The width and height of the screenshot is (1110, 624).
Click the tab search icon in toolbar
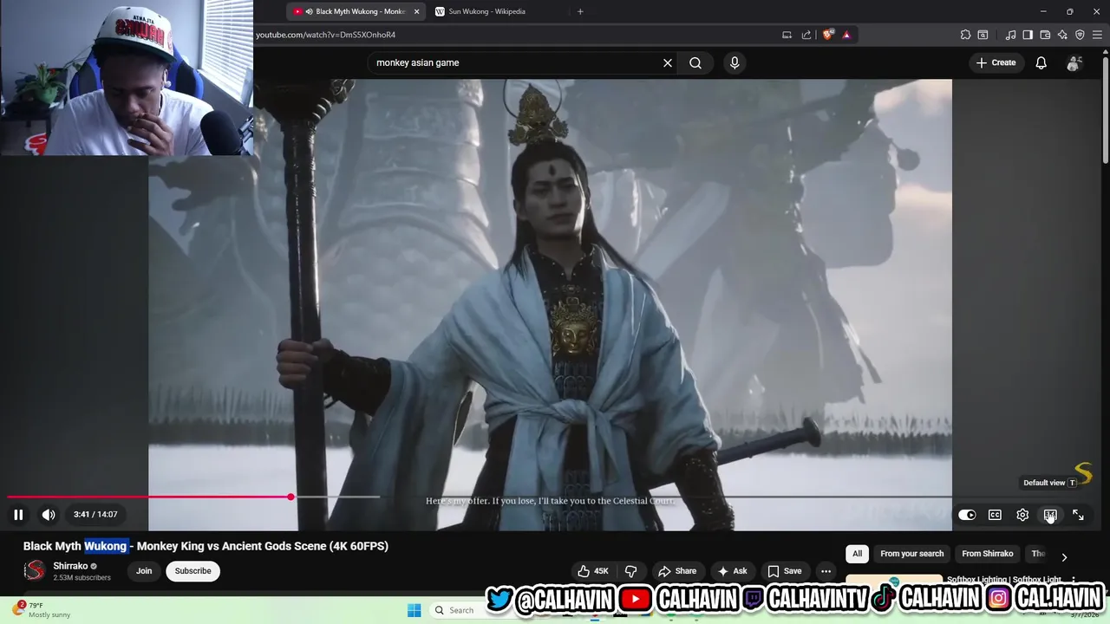pos(983,35)
